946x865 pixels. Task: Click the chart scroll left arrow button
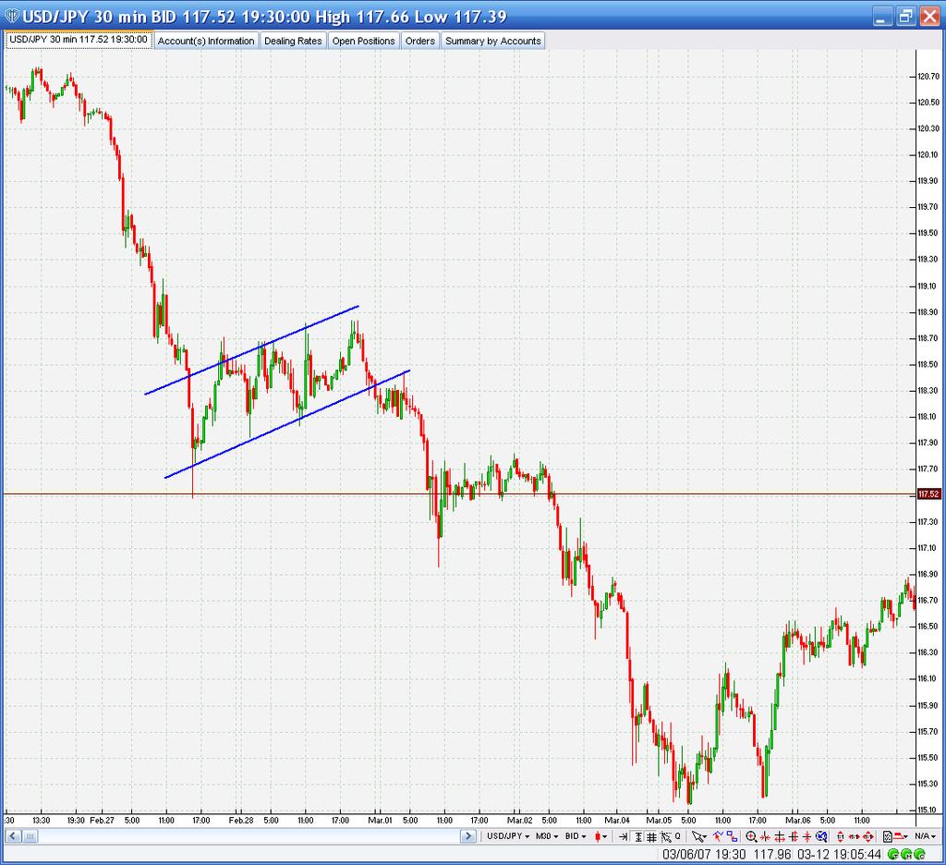(x=13, y=836)
